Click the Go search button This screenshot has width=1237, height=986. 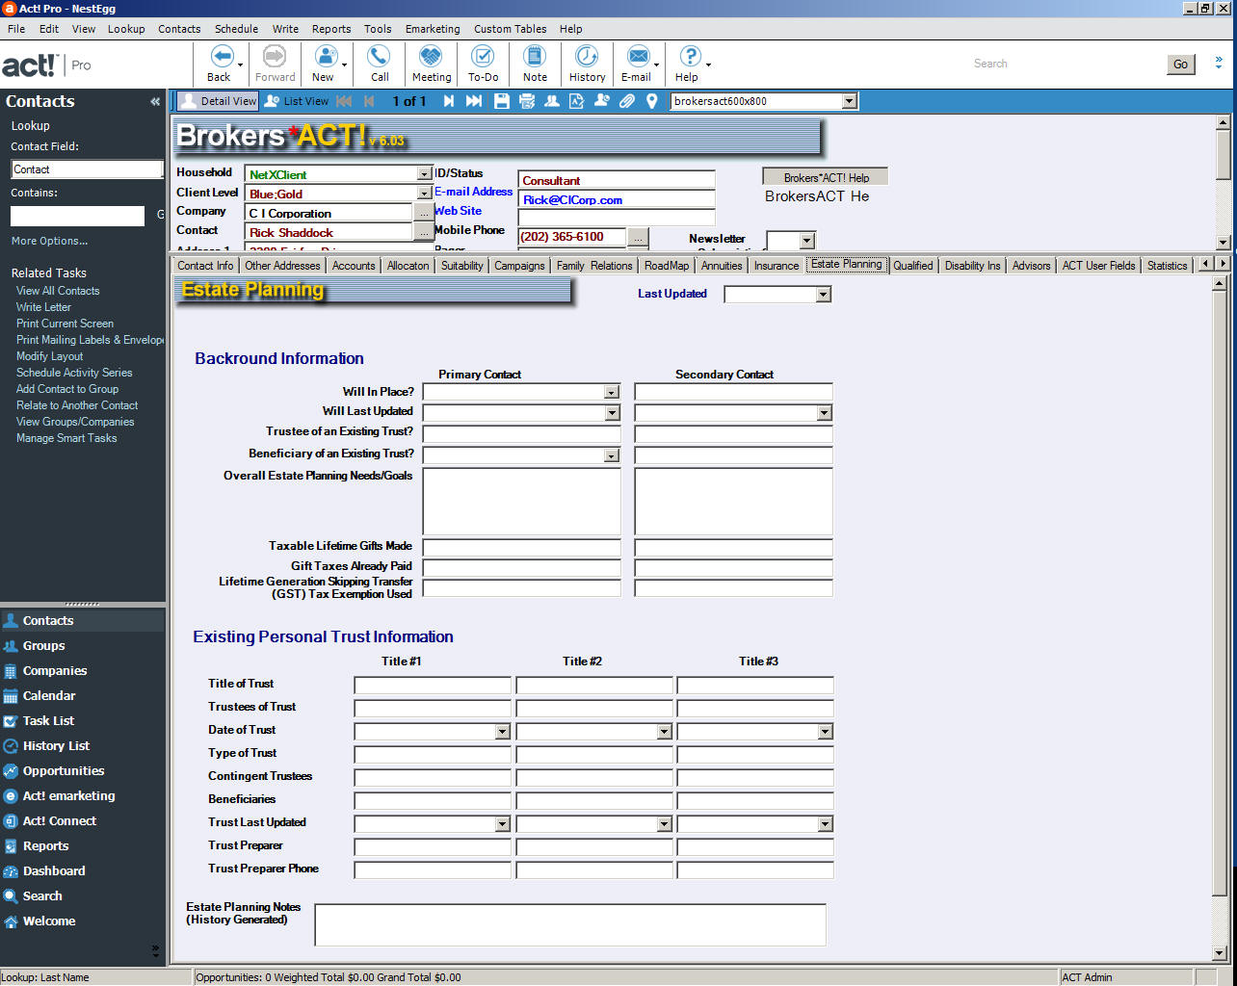[x=1181, y=65]
